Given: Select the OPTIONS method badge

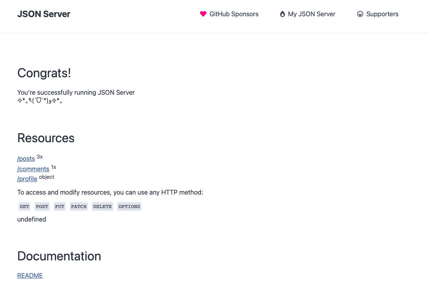Looking at the screenshot, I should tap(129, 206).
